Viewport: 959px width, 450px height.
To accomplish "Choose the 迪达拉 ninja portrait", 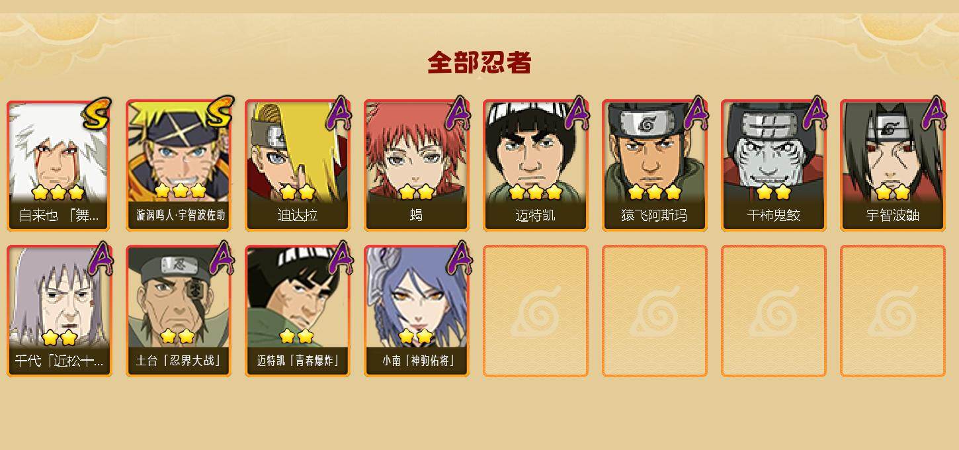I will 298,165.
